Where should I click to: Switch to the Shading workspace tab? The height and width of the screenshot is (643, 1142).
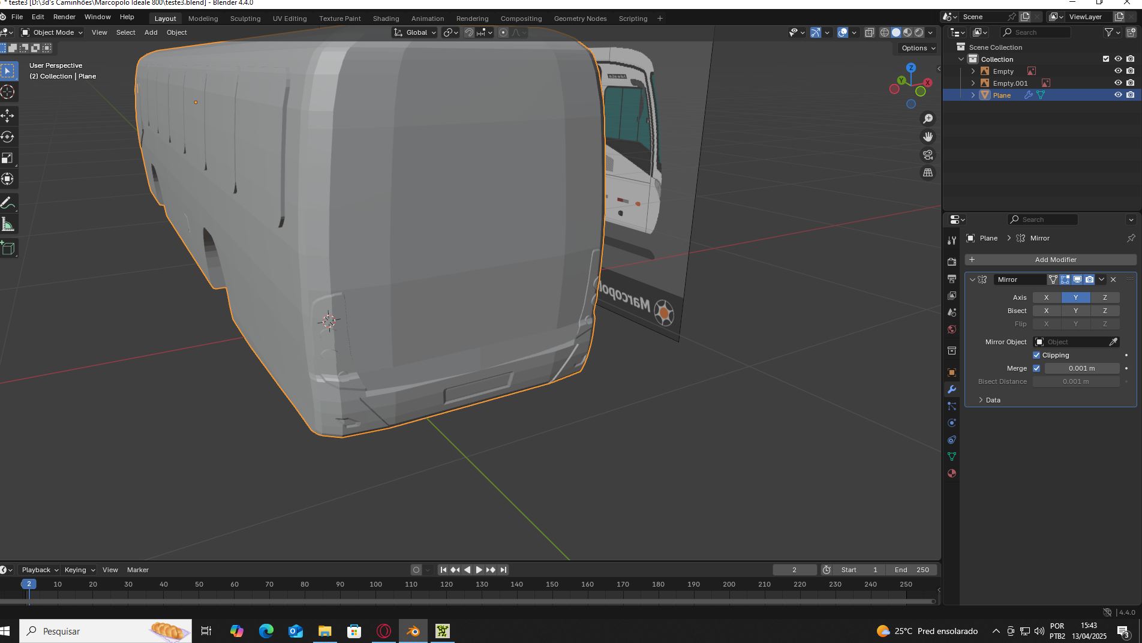tap(386, 19)
